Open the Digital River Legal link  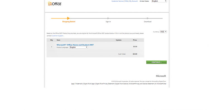click(x=89, y=84)
